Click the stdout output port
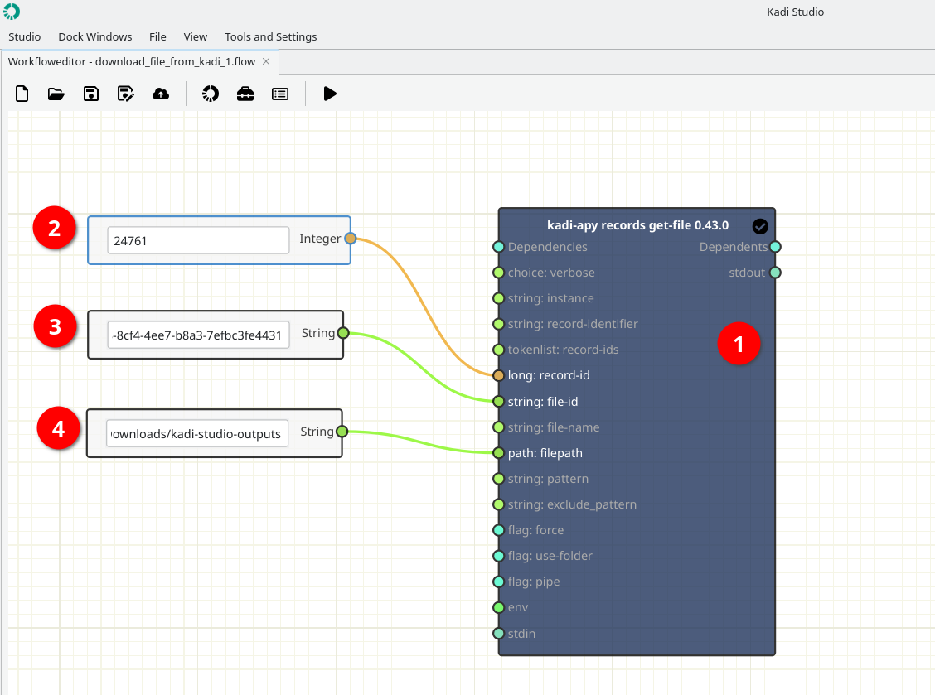 [x=775, y=273]
